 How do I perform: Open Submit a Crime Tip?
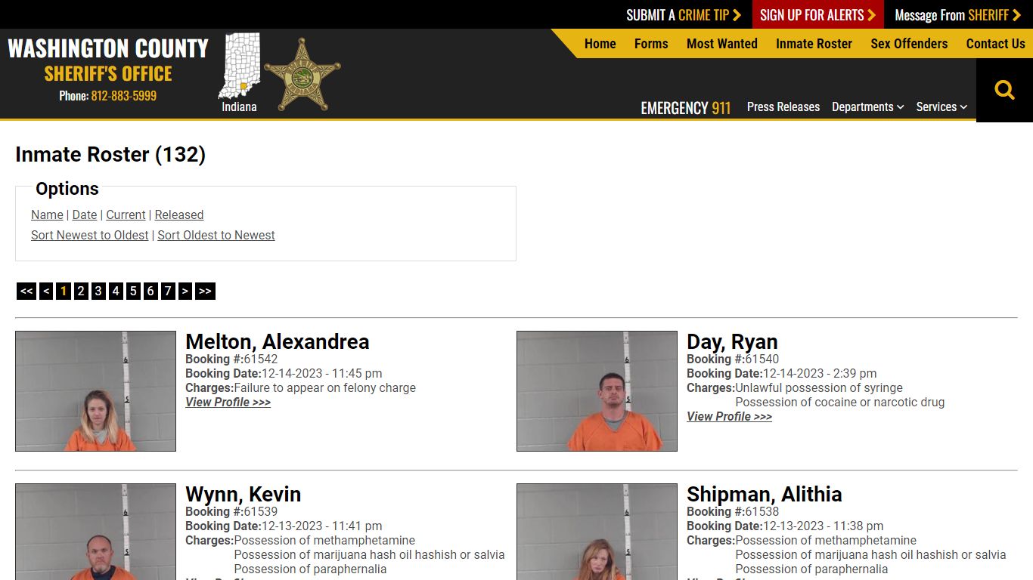pyautogui.click(x=684, y=15)
